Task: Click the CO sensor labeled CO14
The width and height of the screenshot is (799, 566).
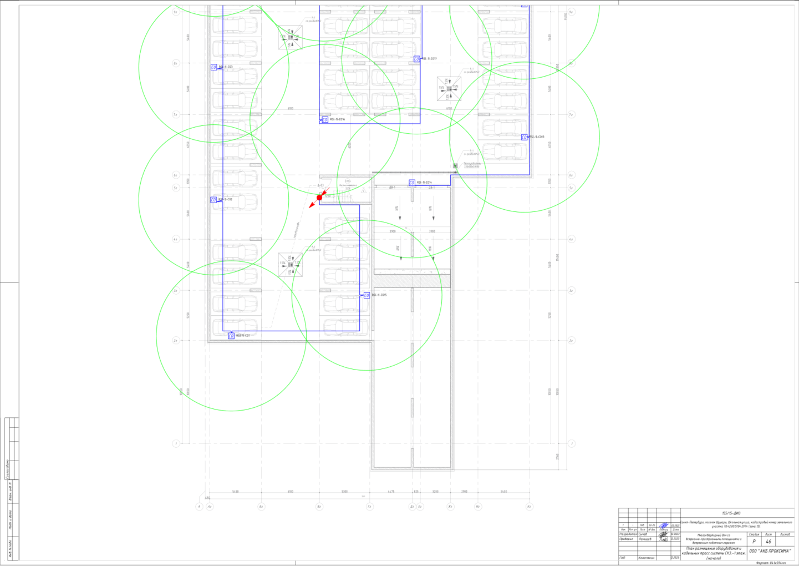Action: [x=412, y=183]
